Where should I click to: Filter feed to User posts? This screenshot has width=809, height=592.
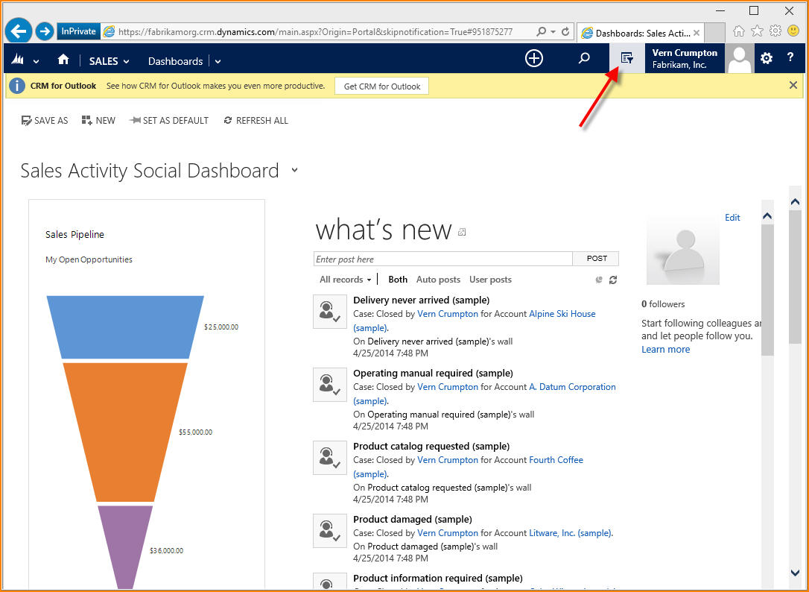click(490, 280)
